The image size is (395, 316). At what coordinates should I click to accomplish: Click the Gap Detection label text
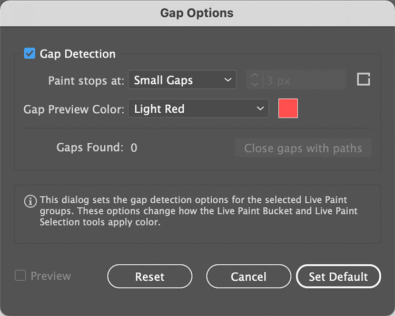pos(77,54)
